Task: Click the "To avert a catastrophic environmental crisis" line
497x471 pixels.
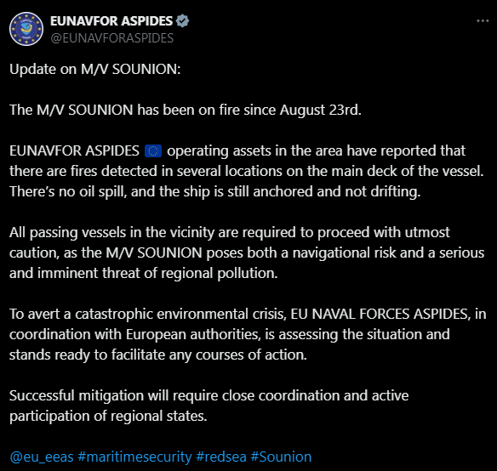Action: [248, 315]
